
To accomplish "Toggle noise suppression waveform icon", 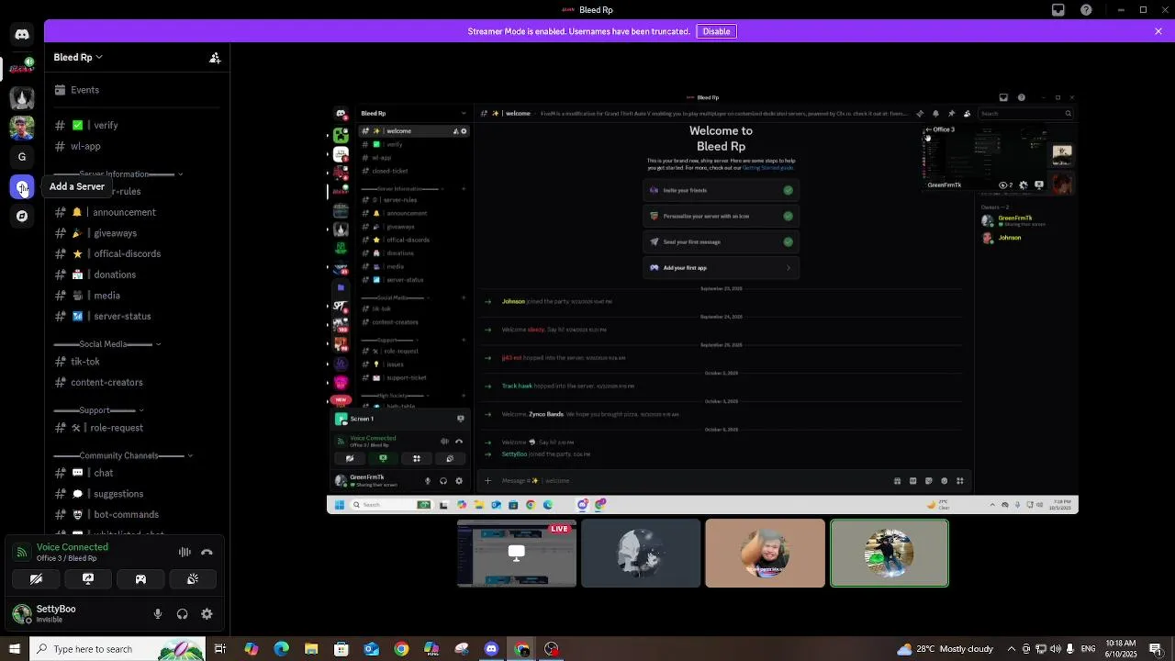I will point(185,553).
